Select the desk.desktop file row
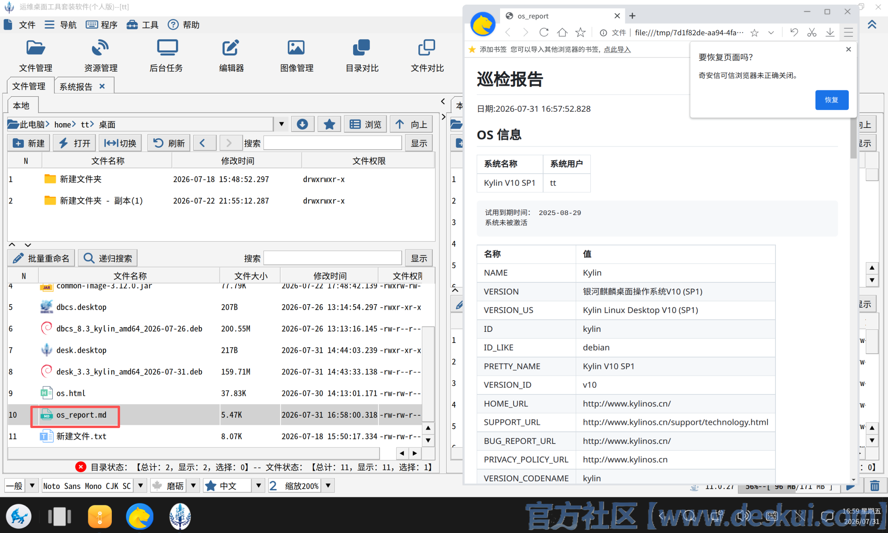 (x=214, y=350)
